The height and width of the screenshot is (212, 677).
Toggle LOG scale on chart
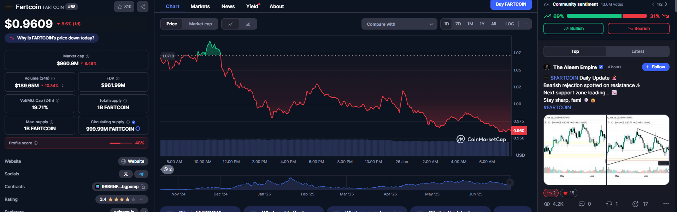tap(510, 24)
